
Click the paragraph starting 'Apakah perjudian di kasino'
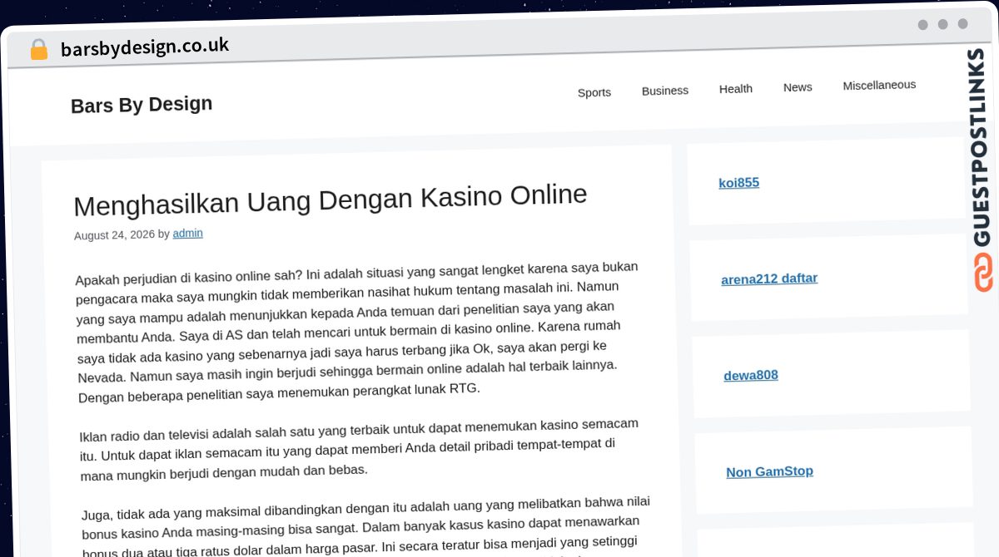click(x=358, y=333)
